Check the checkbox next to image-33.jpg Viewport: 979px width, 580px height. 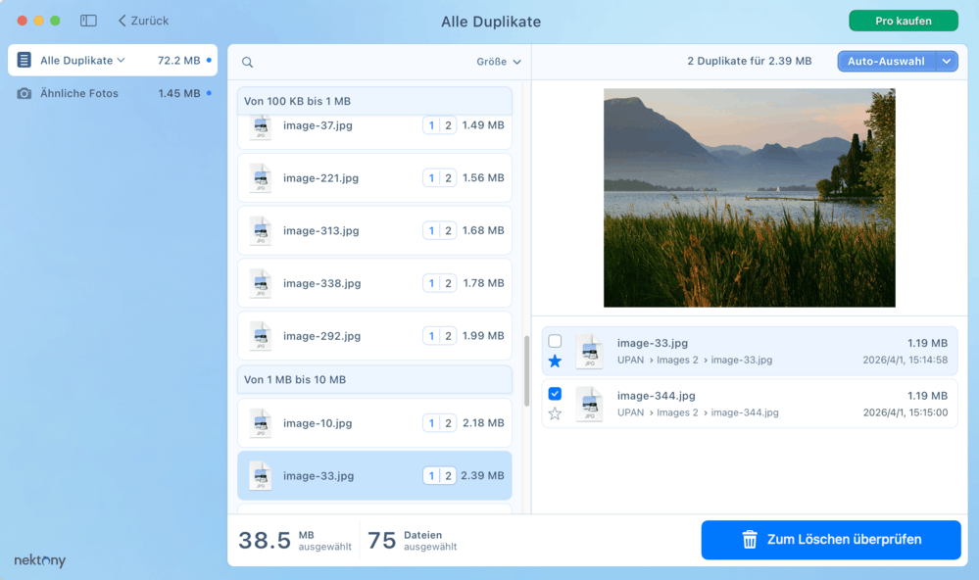pos(556,341)
